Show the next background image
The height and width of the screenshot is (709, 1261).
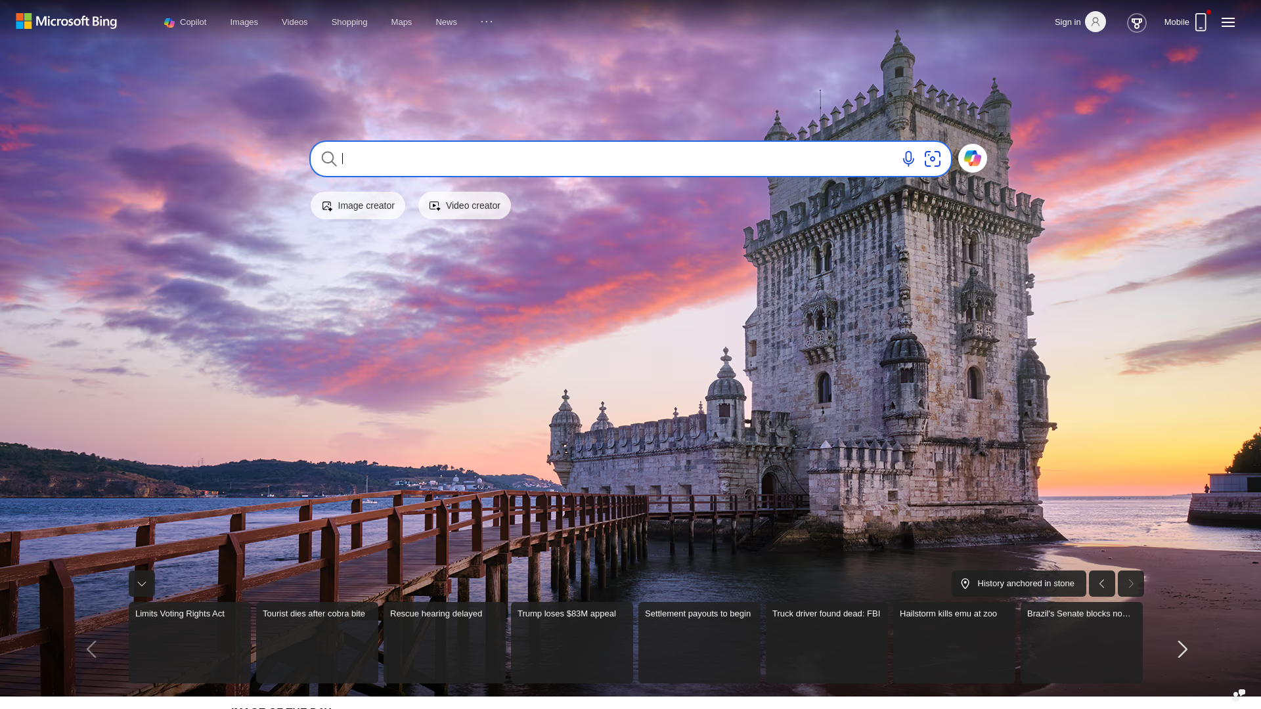coord(1131,584)
